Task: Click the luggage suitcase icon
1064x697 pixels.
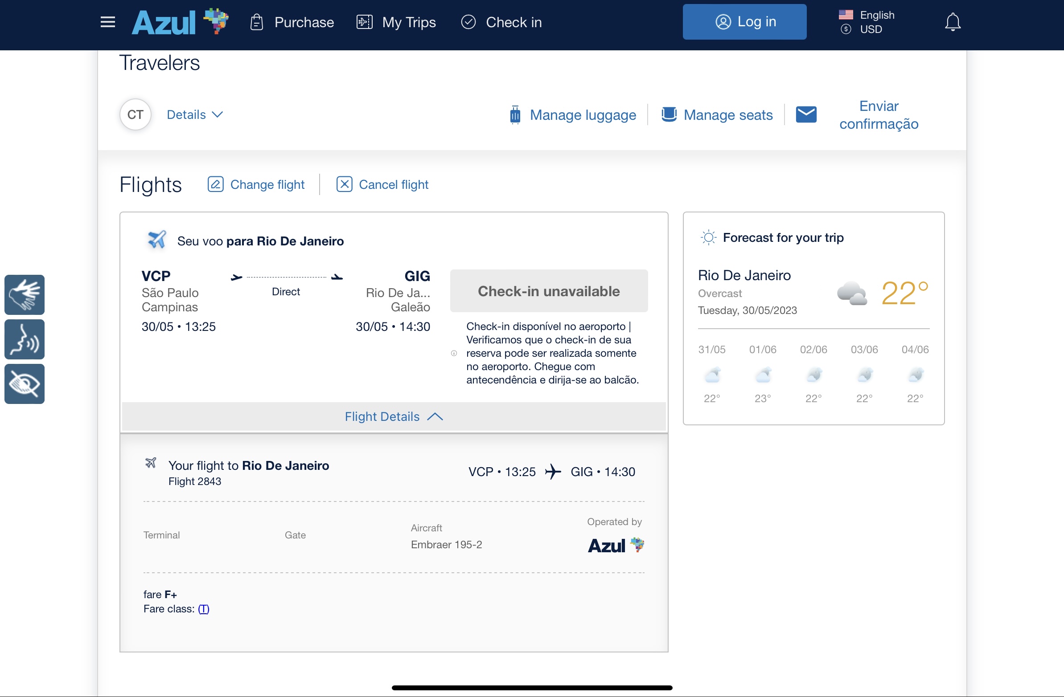Action: (515, 115)
